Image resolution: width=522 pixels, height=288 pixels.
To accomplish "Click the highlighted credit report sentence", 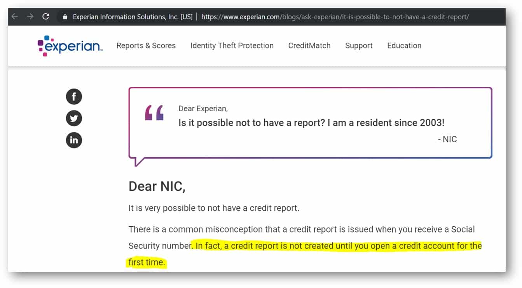I will (305, 254).
